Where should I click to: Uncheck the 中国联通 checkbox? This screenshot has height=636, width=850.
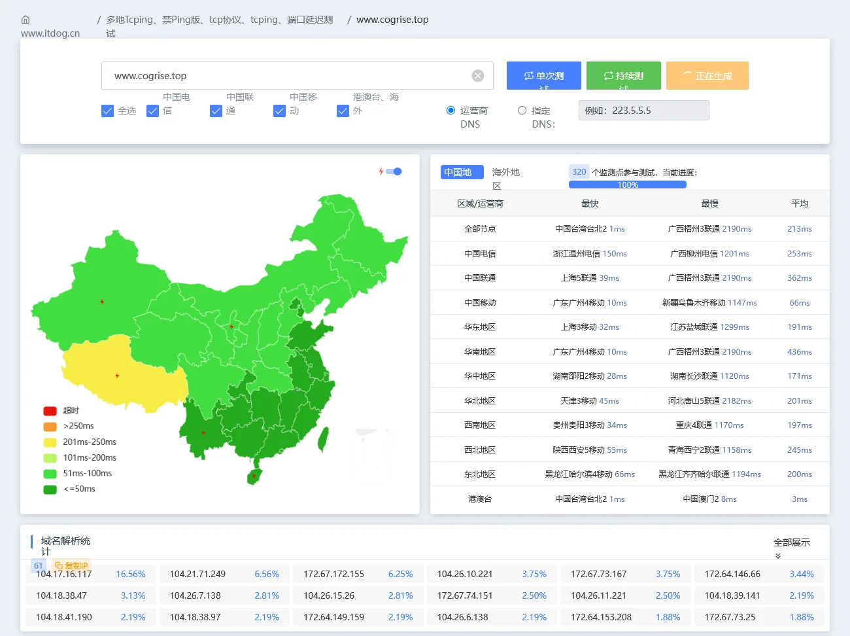point(216,111)
